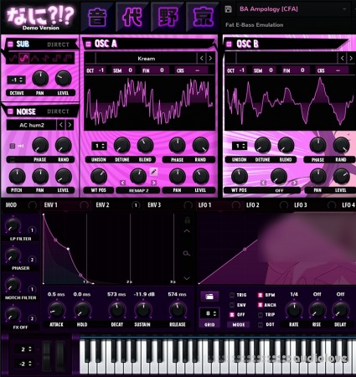
Task: Open the LFO shape folder icon
Action: (209, 297)
